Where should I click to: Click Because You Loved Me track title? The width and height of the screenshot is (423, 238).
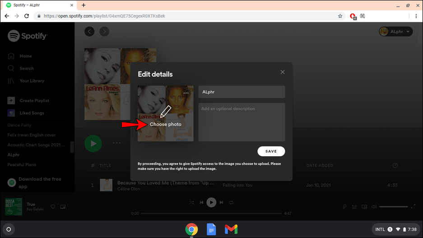point(166,183)
